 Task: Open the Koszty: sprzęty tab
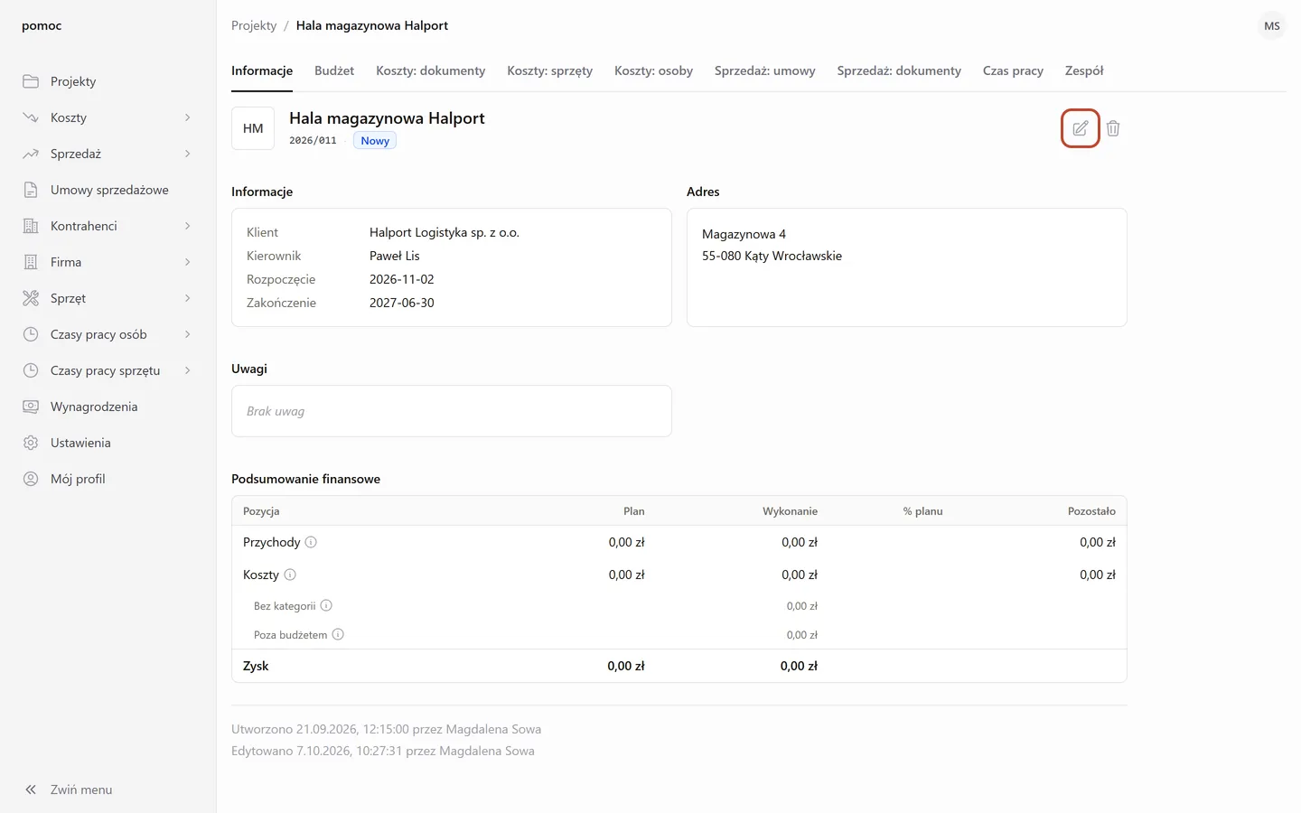coord(549,70)
